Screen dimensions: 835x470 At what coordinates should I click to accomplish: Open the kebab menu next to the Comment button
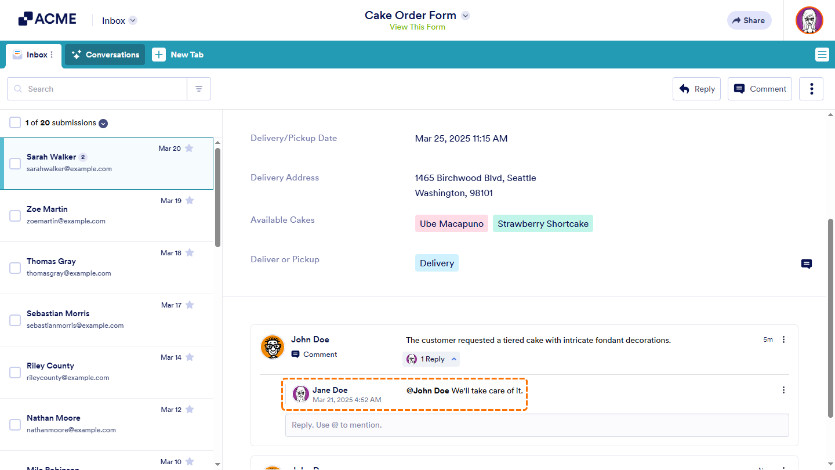[811, 88]
